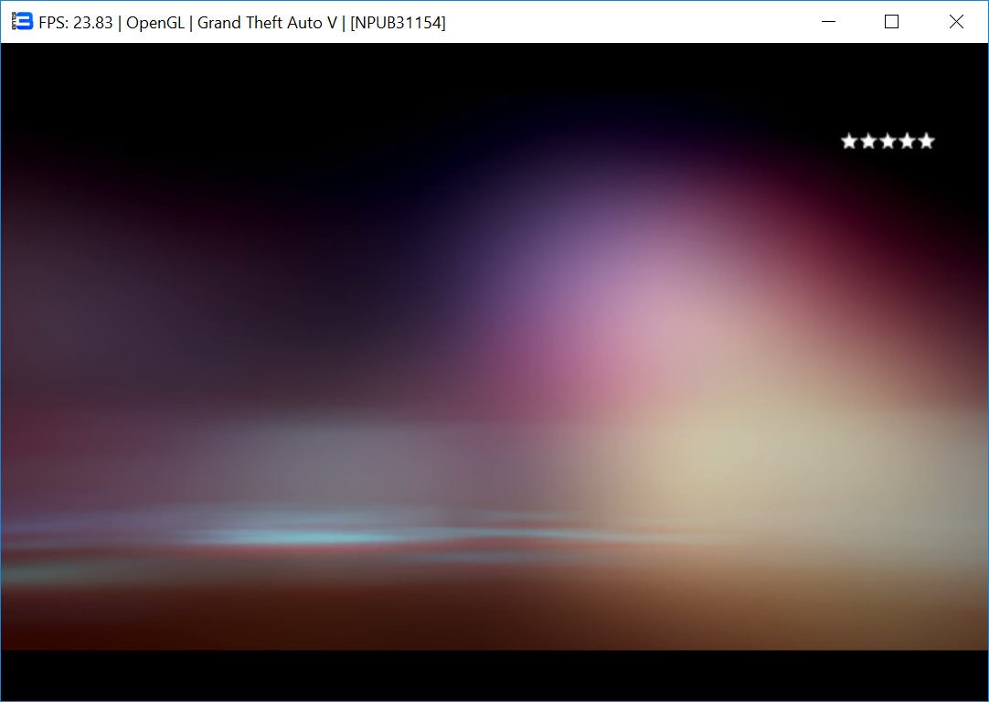The image size is (989, 702).
Task: Click the five-star wanted level indicator
Action: [888, 142]
